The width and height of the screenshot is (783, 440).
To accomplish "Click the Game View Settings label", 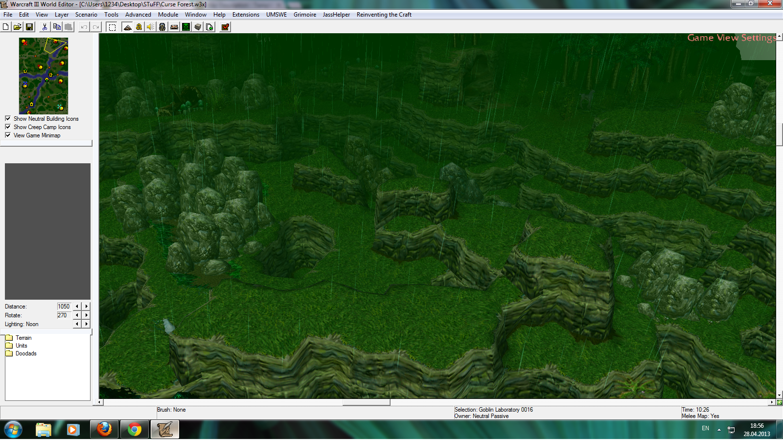I will click(x=731, y=38).
